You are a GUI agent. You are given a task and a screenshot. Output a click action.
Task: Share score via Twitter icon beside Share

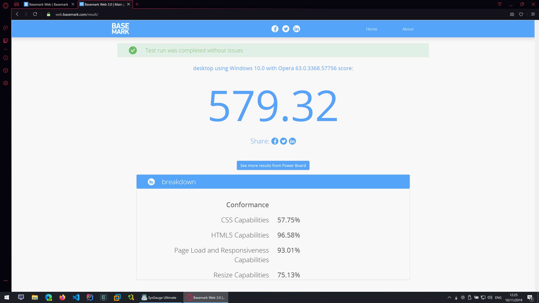point(284,141)
